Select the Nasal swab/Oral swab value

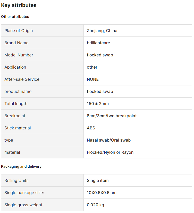click(x=109, y=140)
